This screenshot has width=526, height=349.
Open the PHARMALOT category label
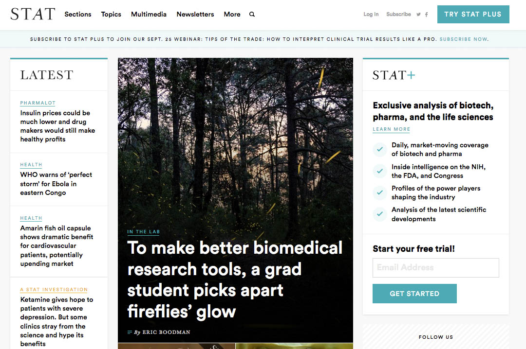[38, 103]
